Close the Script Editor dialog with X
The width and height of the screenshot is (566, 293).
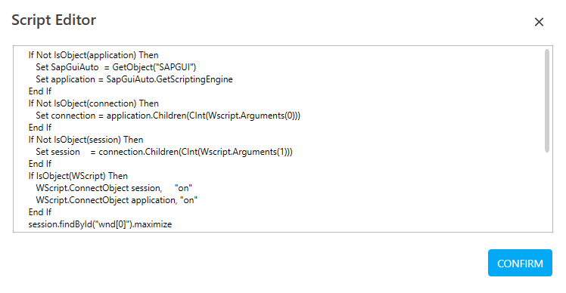click(539, 22)
